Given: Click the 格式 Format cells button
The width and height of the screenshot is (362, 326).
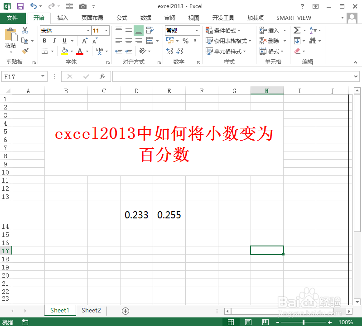Looking at the screenshot, I should click(271, 51).
